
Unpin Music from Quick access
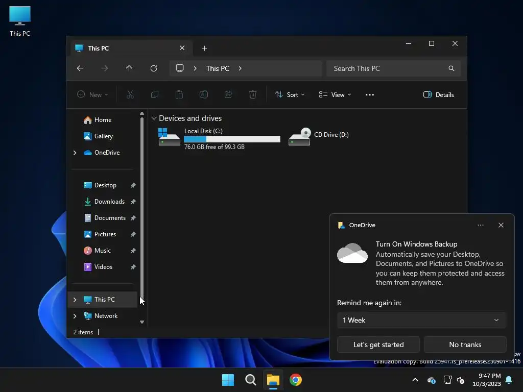[133, 251]
